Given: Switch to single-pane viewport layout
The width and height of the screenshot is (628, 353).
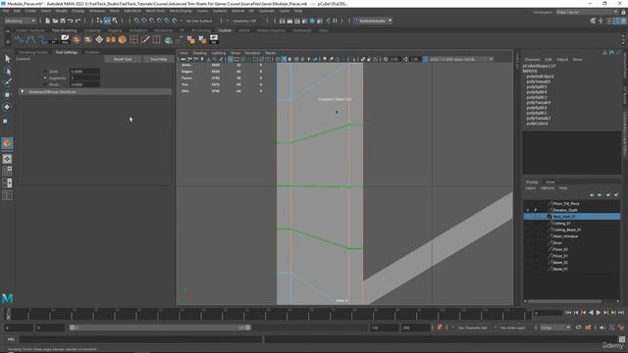Looking at the screenshot, I should point(7,159).
